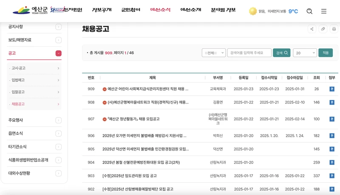Open the :::전체::: search category dropdown
Viewport: 340px width, 195px height.
pos(214,53)
